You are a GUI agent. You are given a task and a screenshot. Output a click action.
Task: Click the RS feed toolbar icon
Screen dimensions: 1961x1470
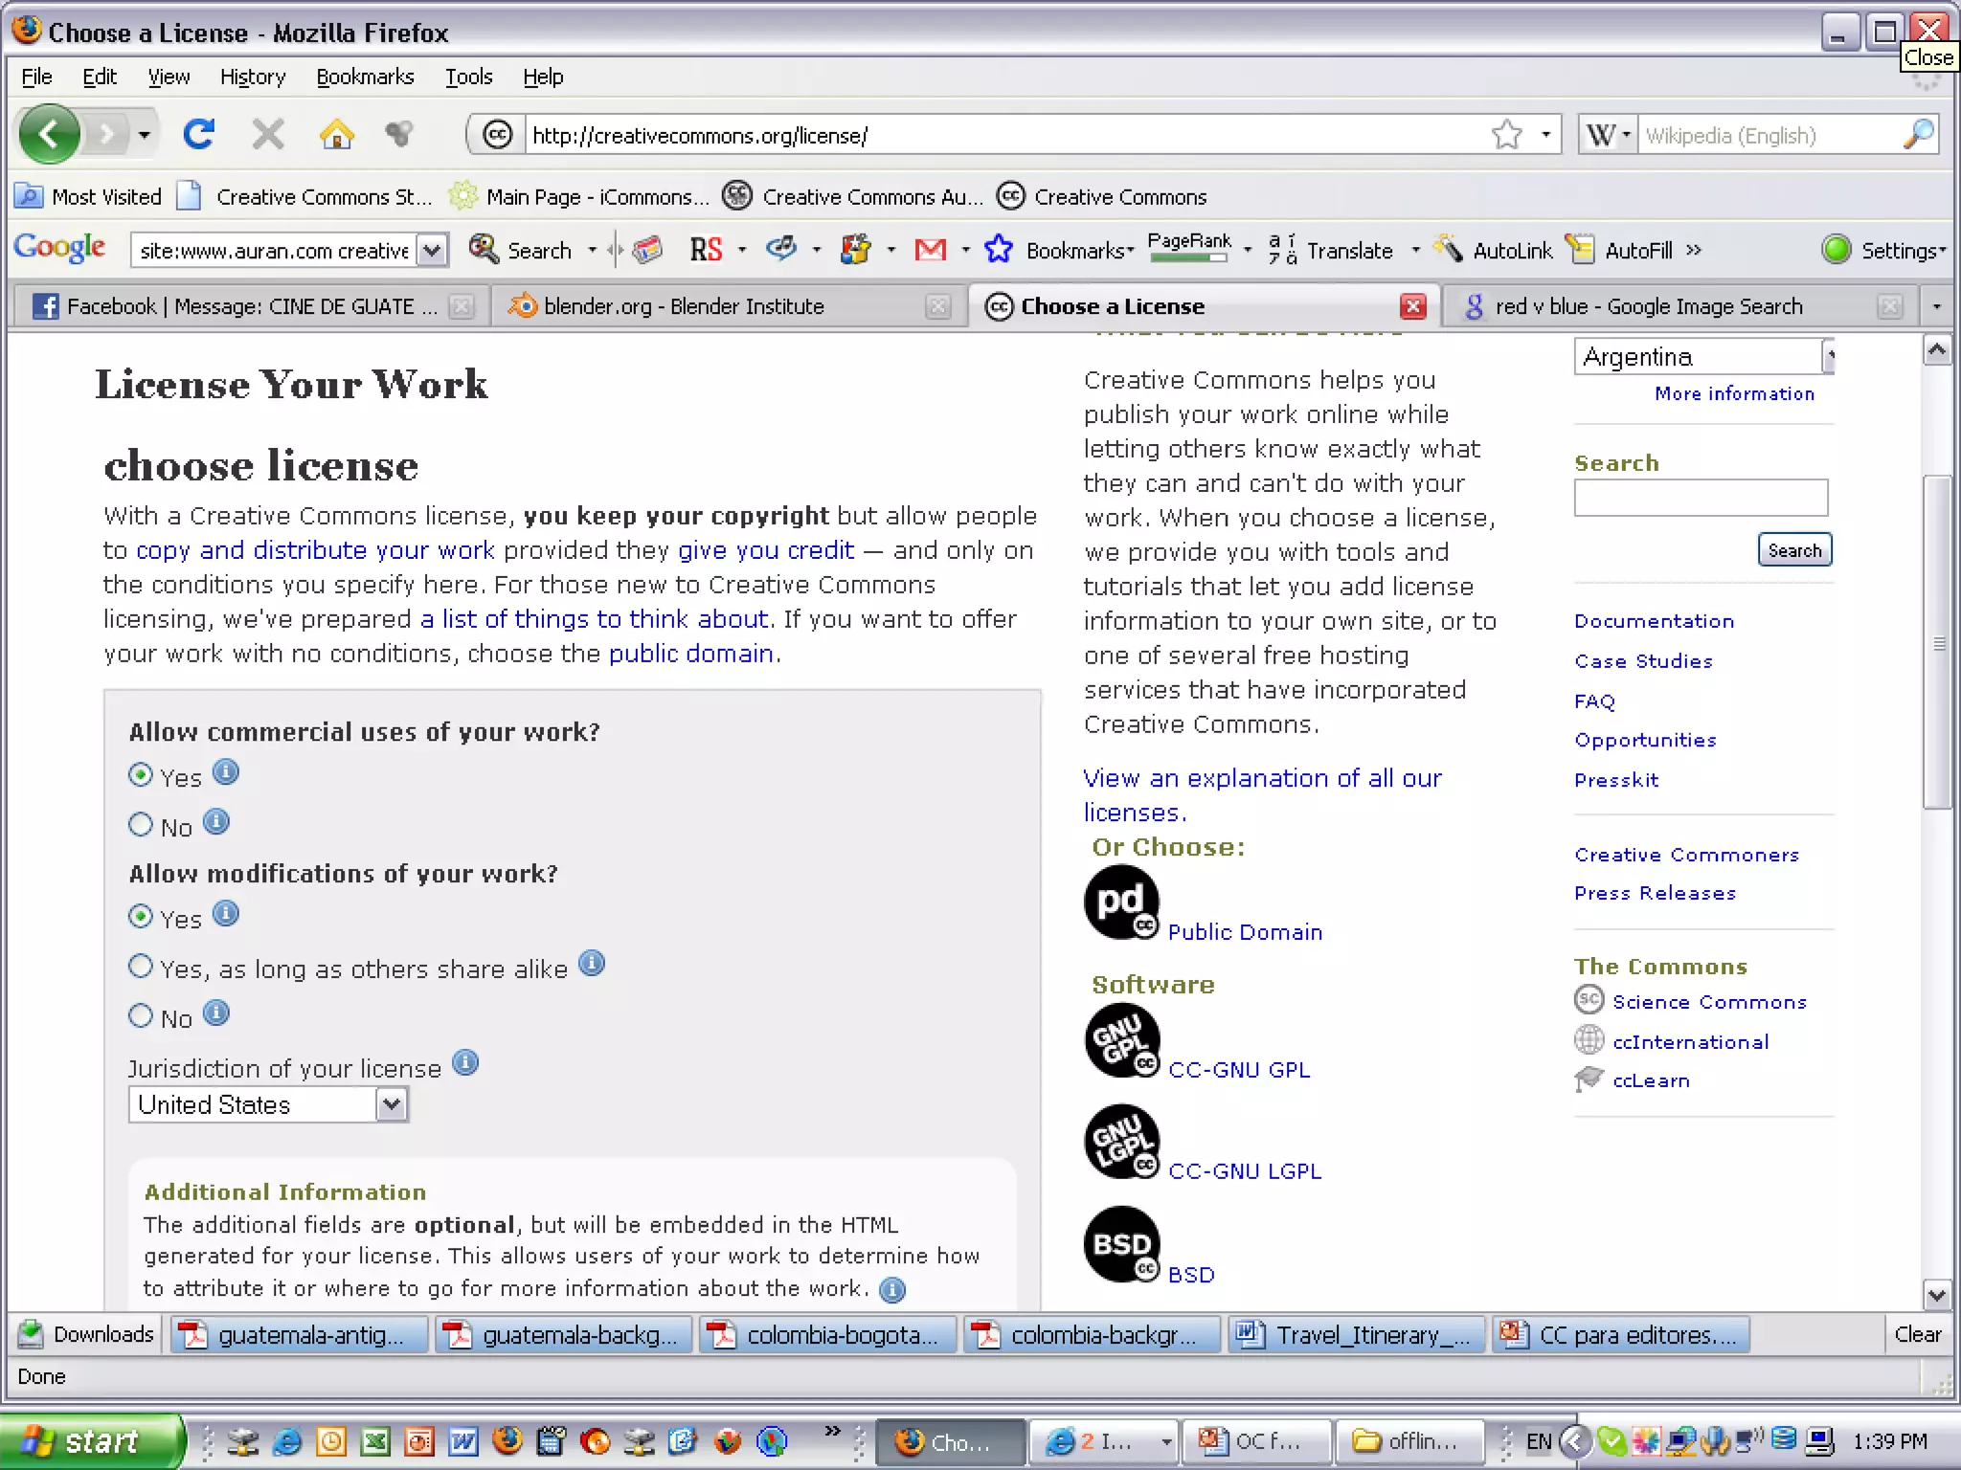pyautogui.click(x=706, y=250)
